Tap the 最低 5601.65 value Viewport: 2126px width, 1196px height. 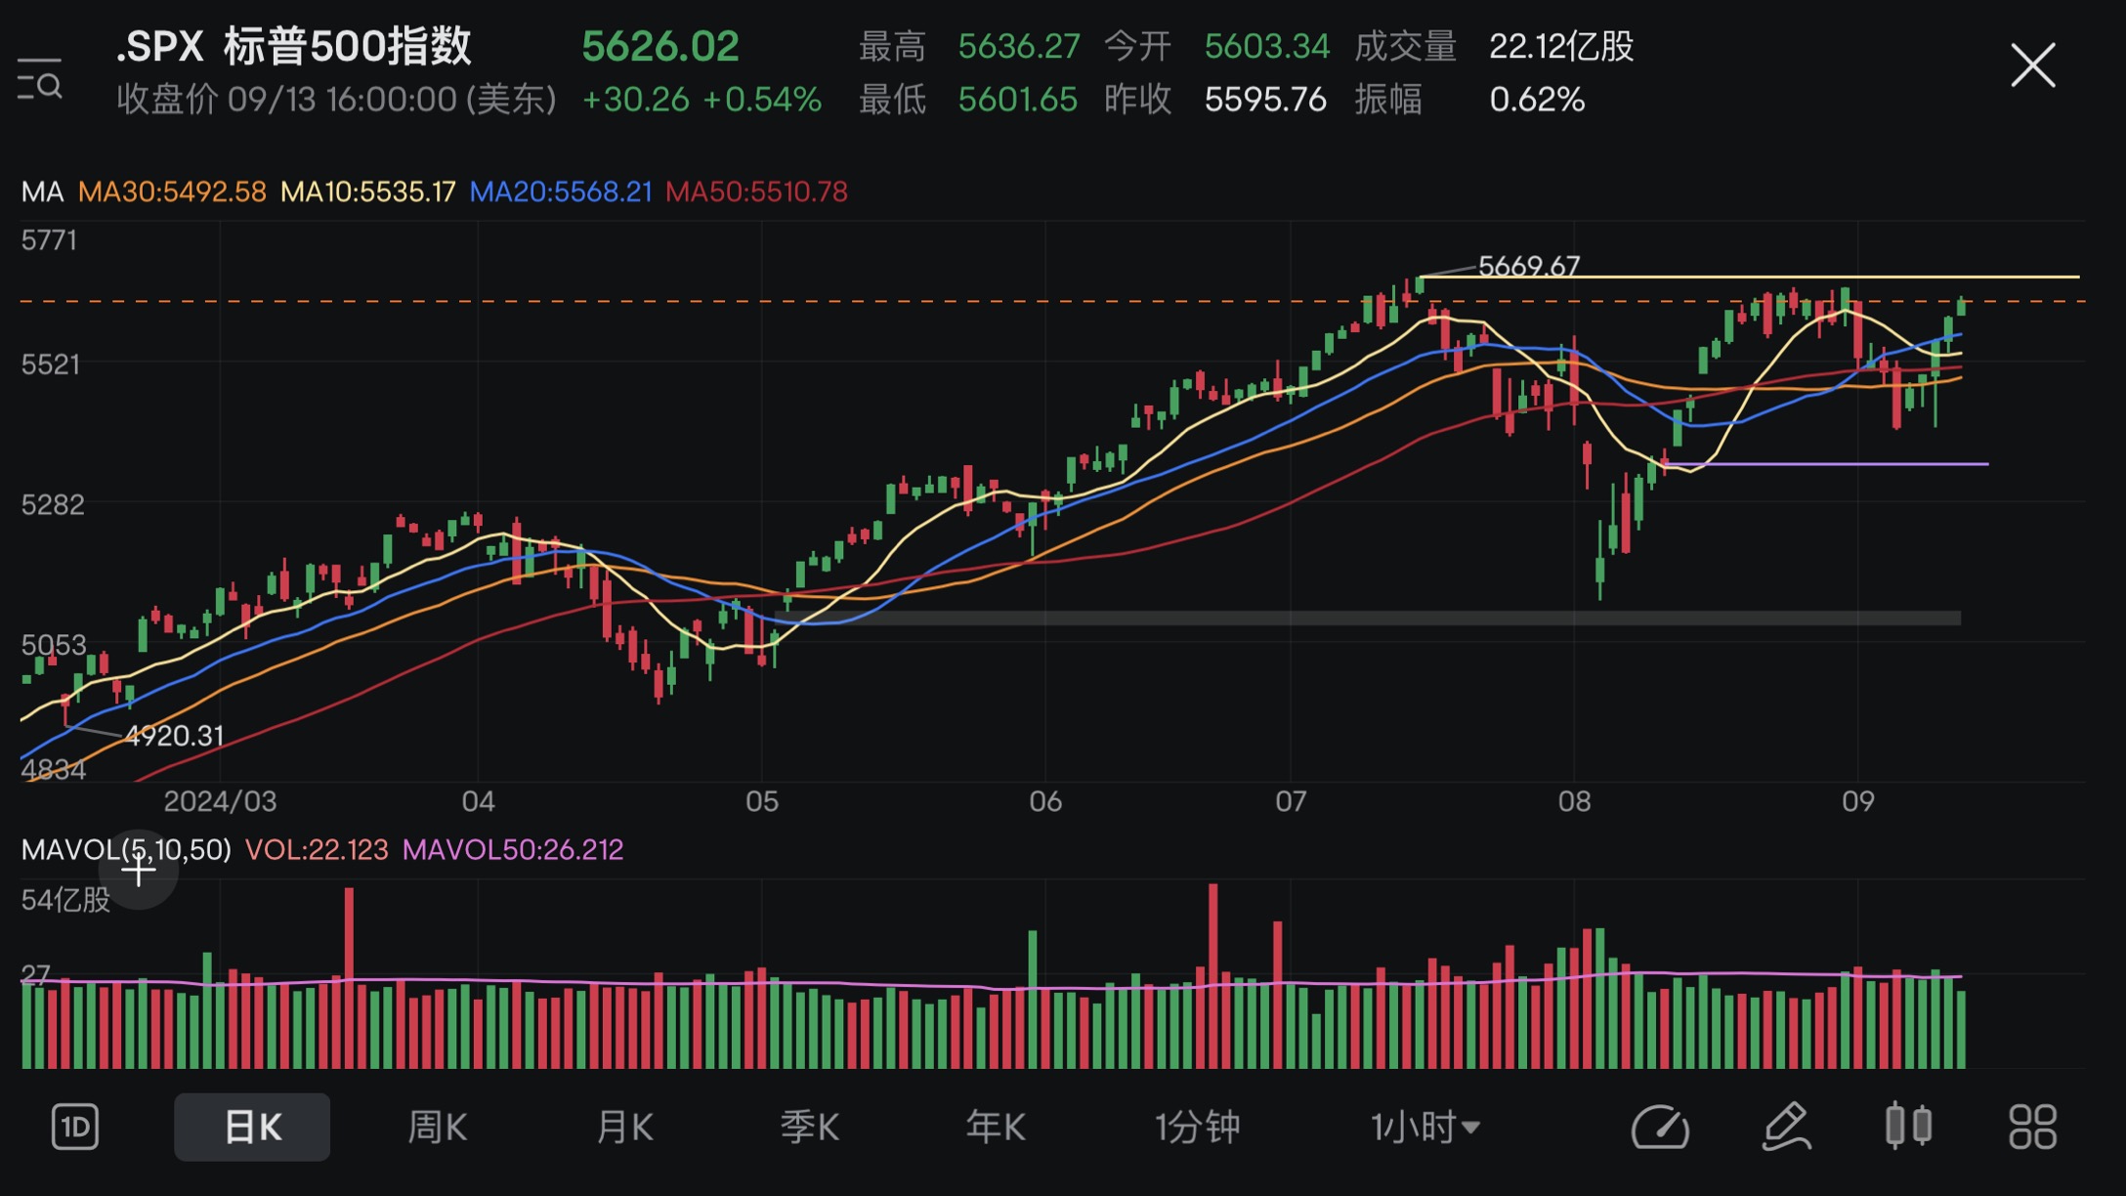pyautogui.click(x=1018, y=100)
